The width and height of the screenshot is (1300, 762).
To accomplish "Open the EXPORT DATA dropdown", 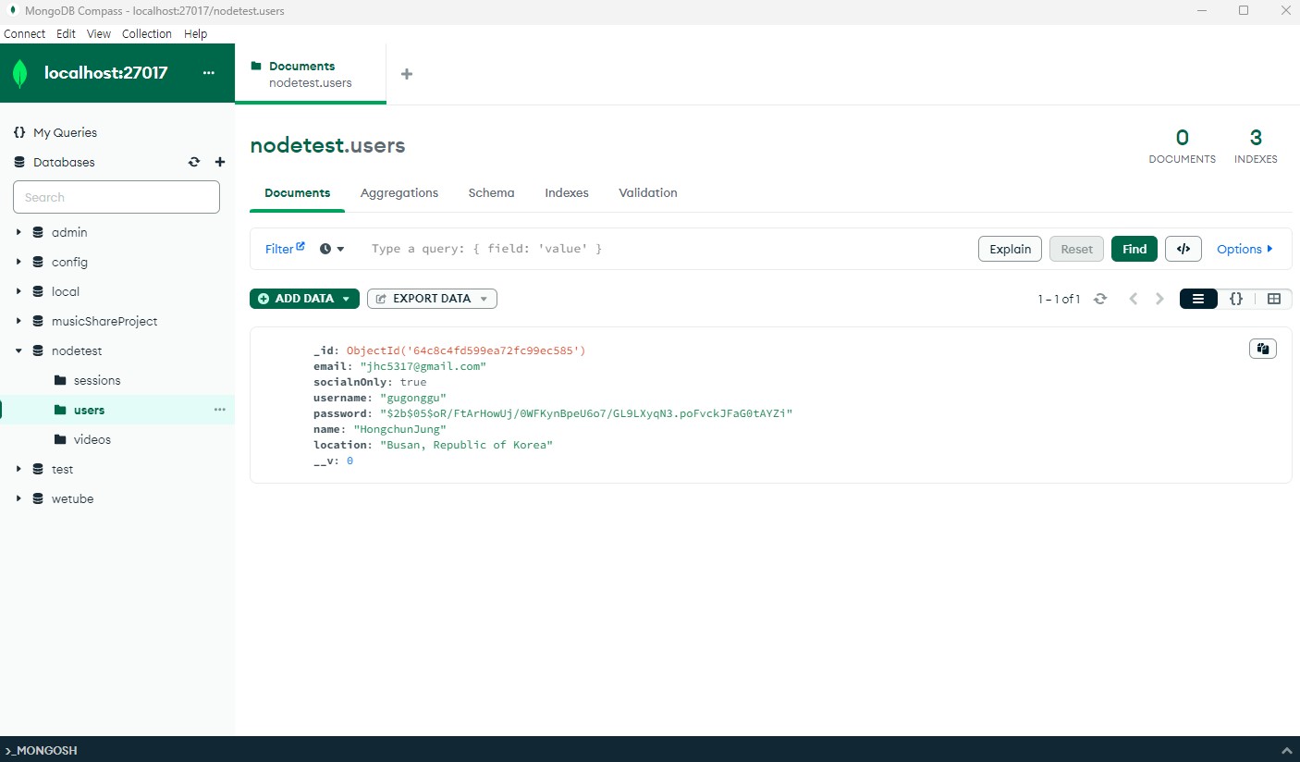I will 432,299.
